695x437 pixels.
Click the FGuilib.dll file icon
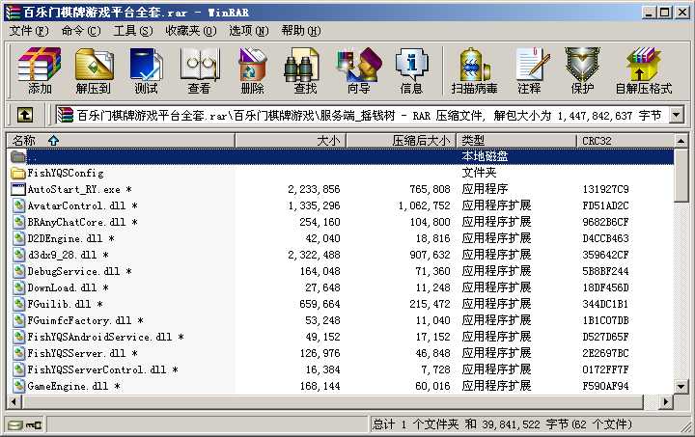[18, 304]
